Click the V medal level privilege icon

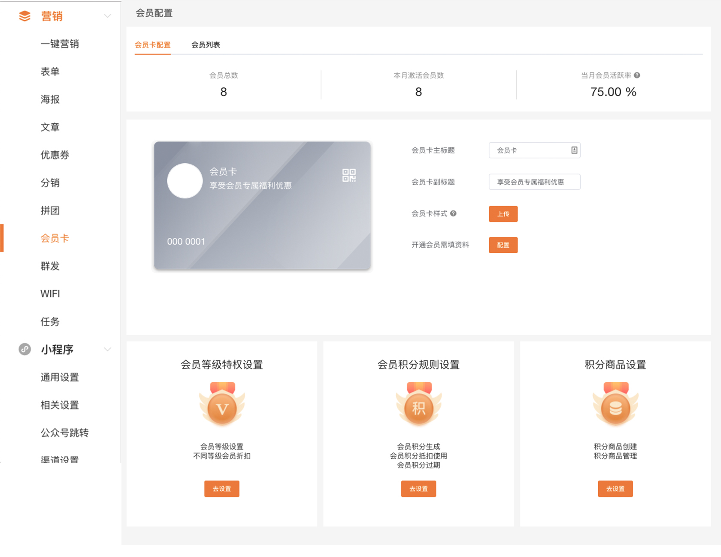(x=222, y=405)
